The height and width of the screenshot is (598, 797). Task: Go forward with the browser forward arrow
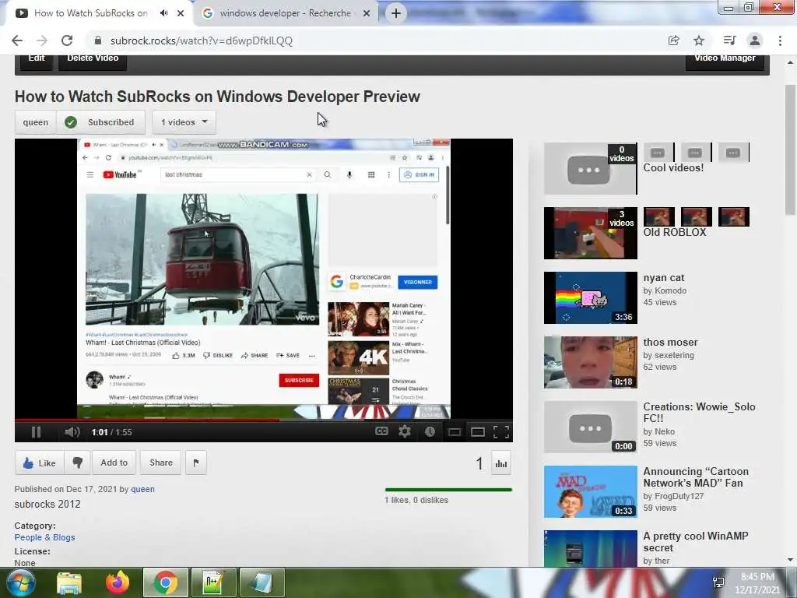click(42, 40)
